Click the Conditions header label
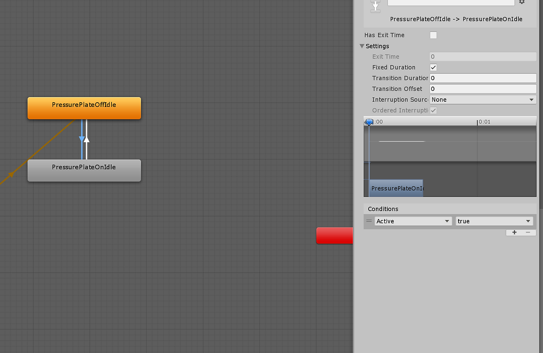The width and height of the screenshot is (543, 353). tap(383, 209)
